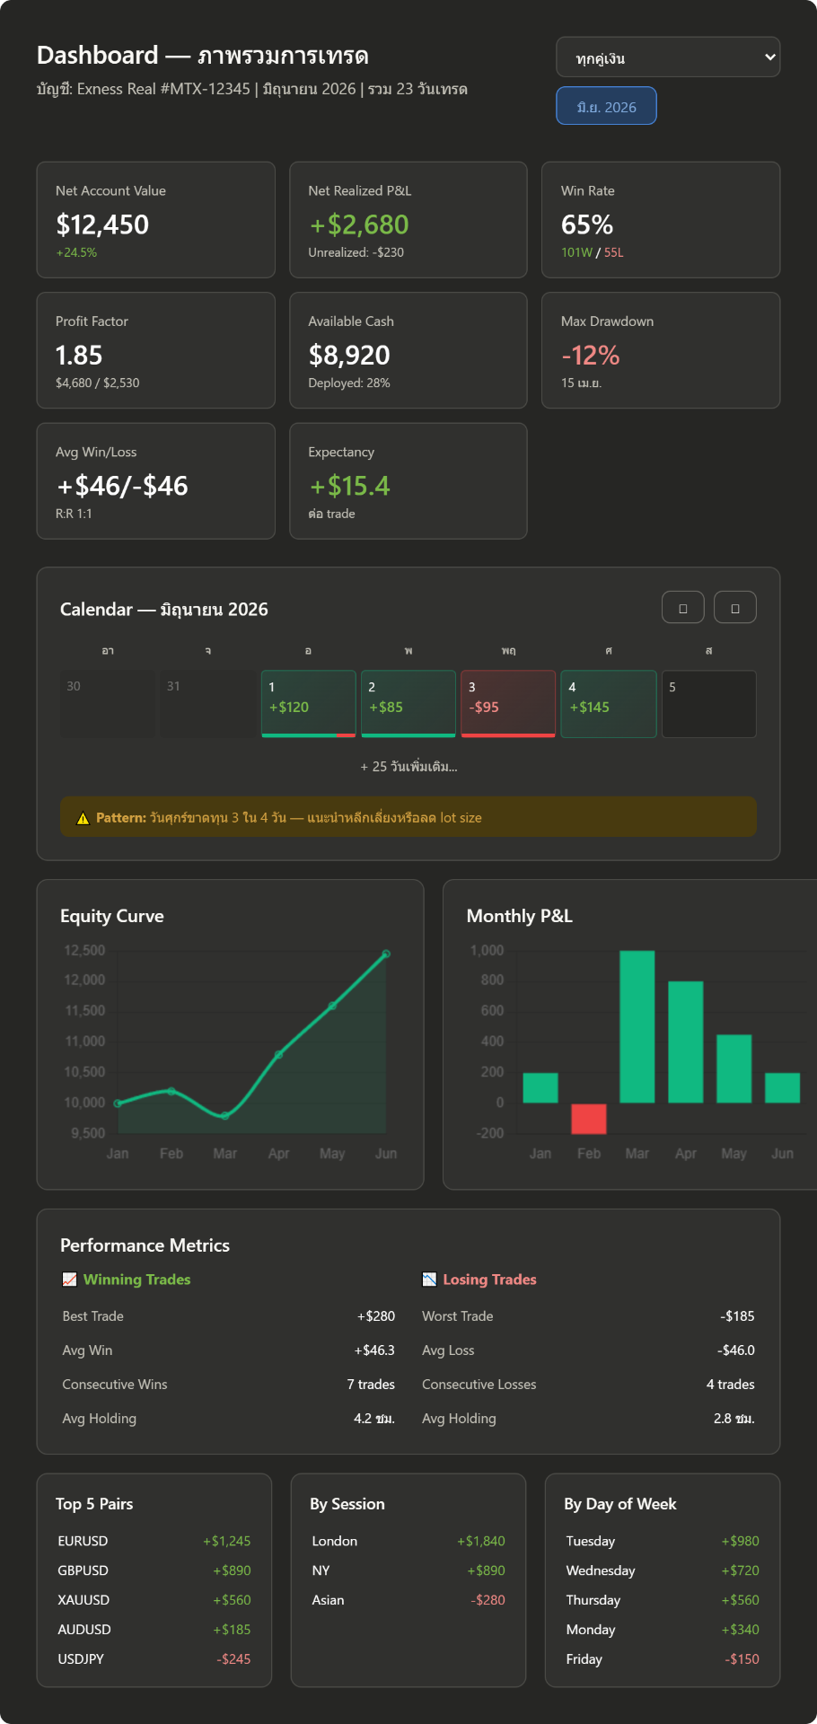This screenshot has width=817, height=1724.
Task: Open the Available Cash $8,920 card
Action: [408, 350]
